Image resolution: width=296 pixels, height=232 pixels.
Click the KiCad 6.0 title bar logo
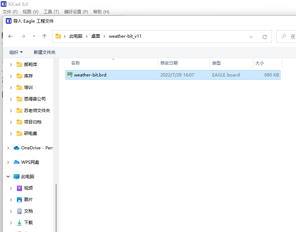(4, 4)
